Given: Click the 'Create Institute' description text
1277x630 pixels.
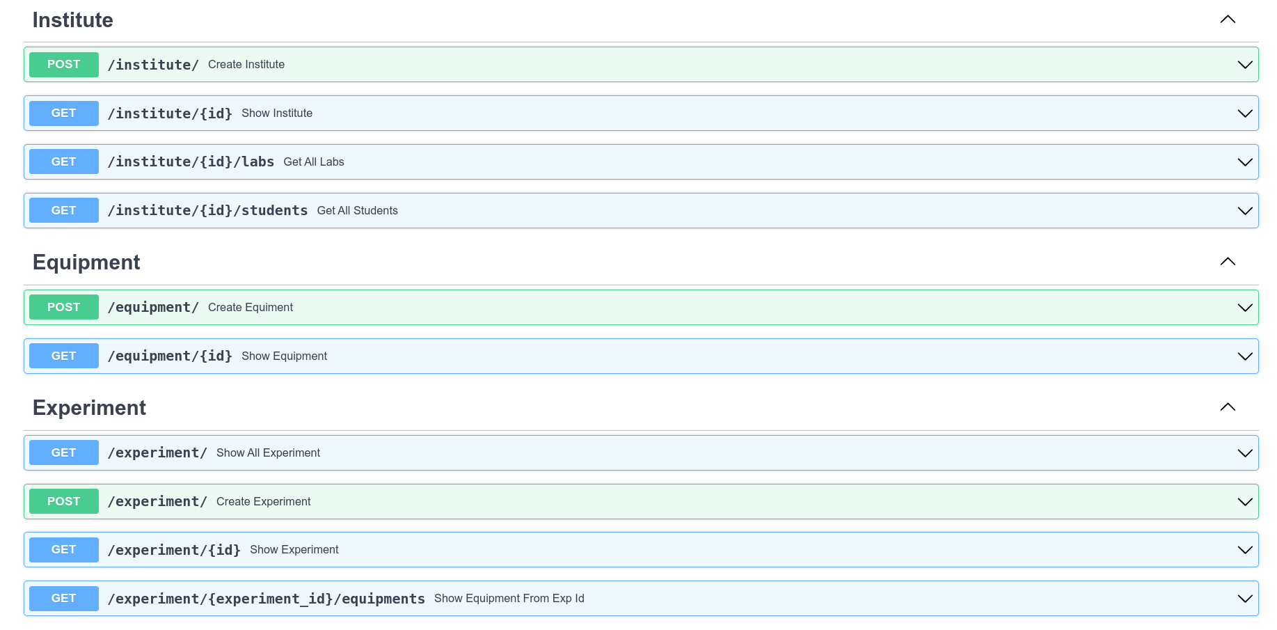Looking at the screenshot, I should [246, 65].
